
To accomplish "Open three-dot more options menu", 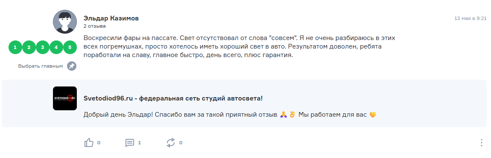I will point(482,143).
